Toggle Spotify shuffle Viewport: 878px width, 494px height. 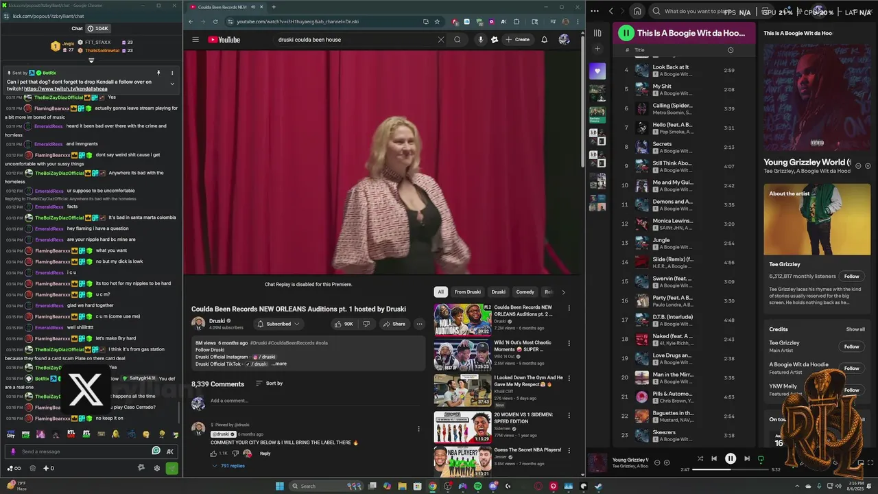click(700, 459)
